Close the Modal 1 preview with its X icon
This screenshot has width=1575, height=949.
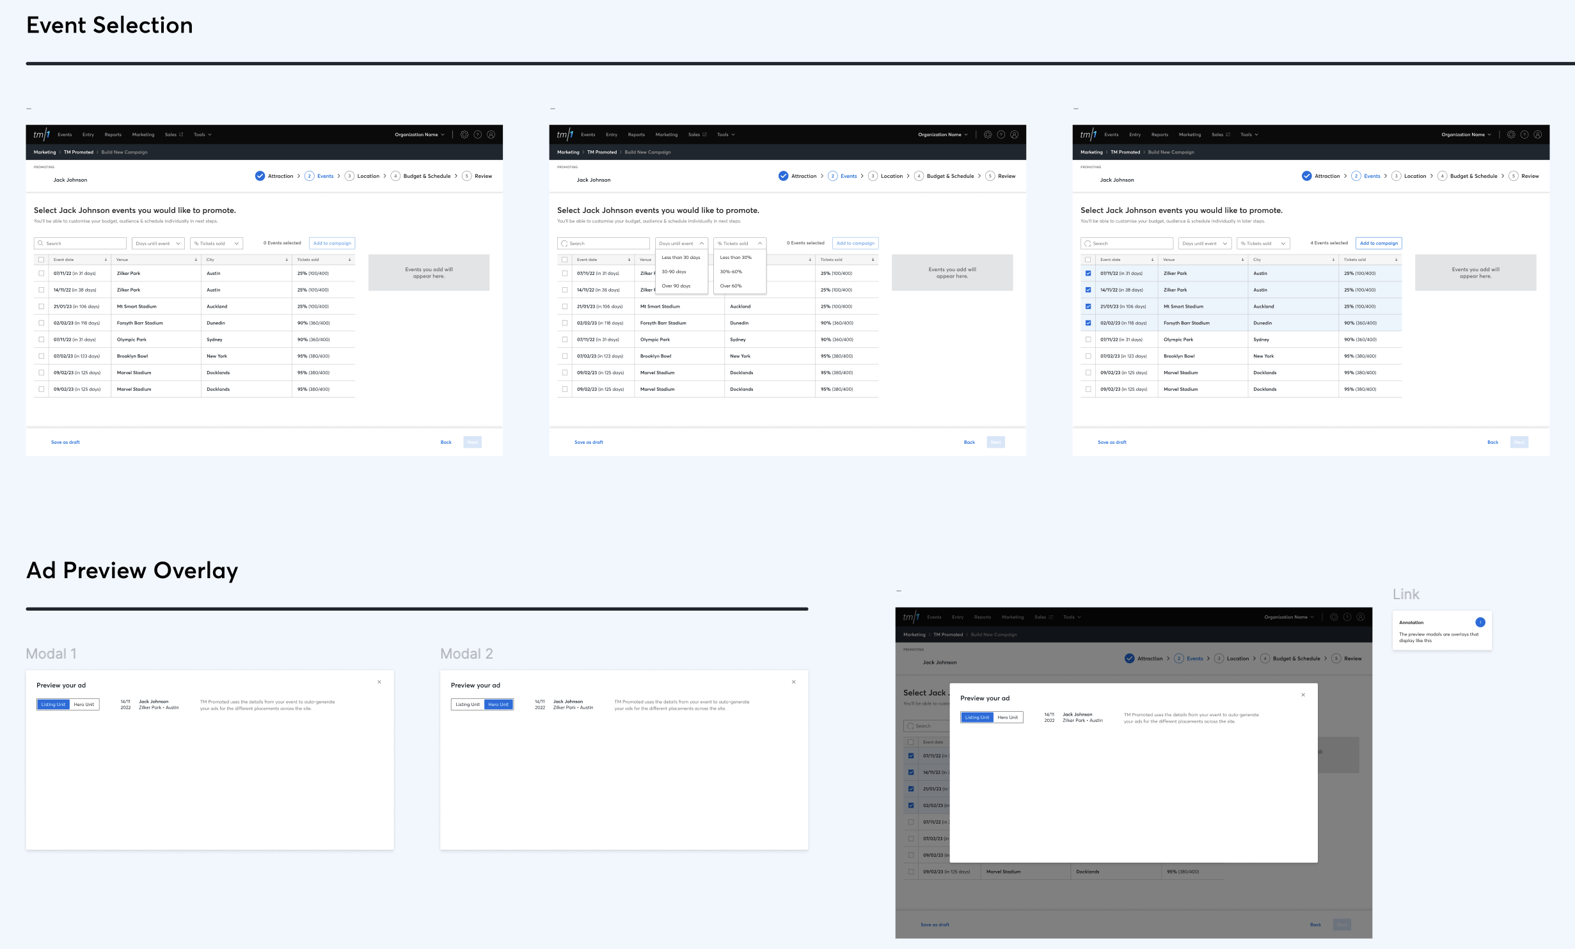click(379, 682)
